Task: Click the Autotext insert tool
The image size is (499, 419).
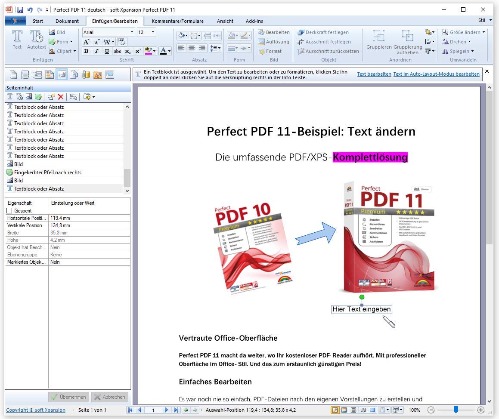Action: click(36, 40)
